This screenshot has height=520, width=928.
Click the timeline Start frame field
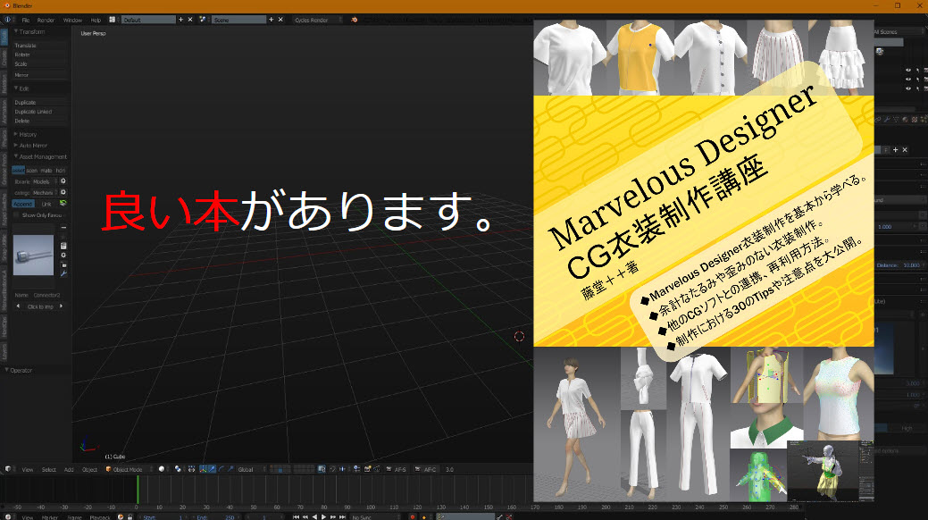(x=164, y=517)
